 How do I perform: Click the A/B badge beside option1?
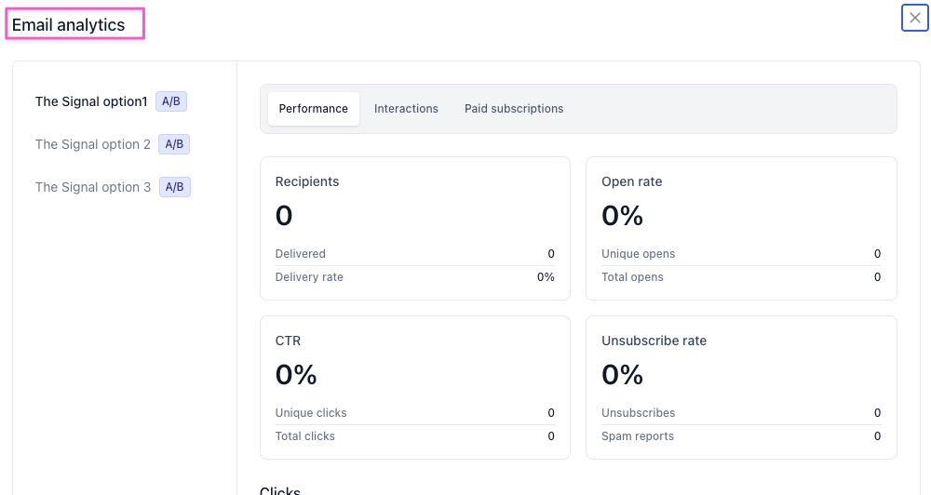171,101
